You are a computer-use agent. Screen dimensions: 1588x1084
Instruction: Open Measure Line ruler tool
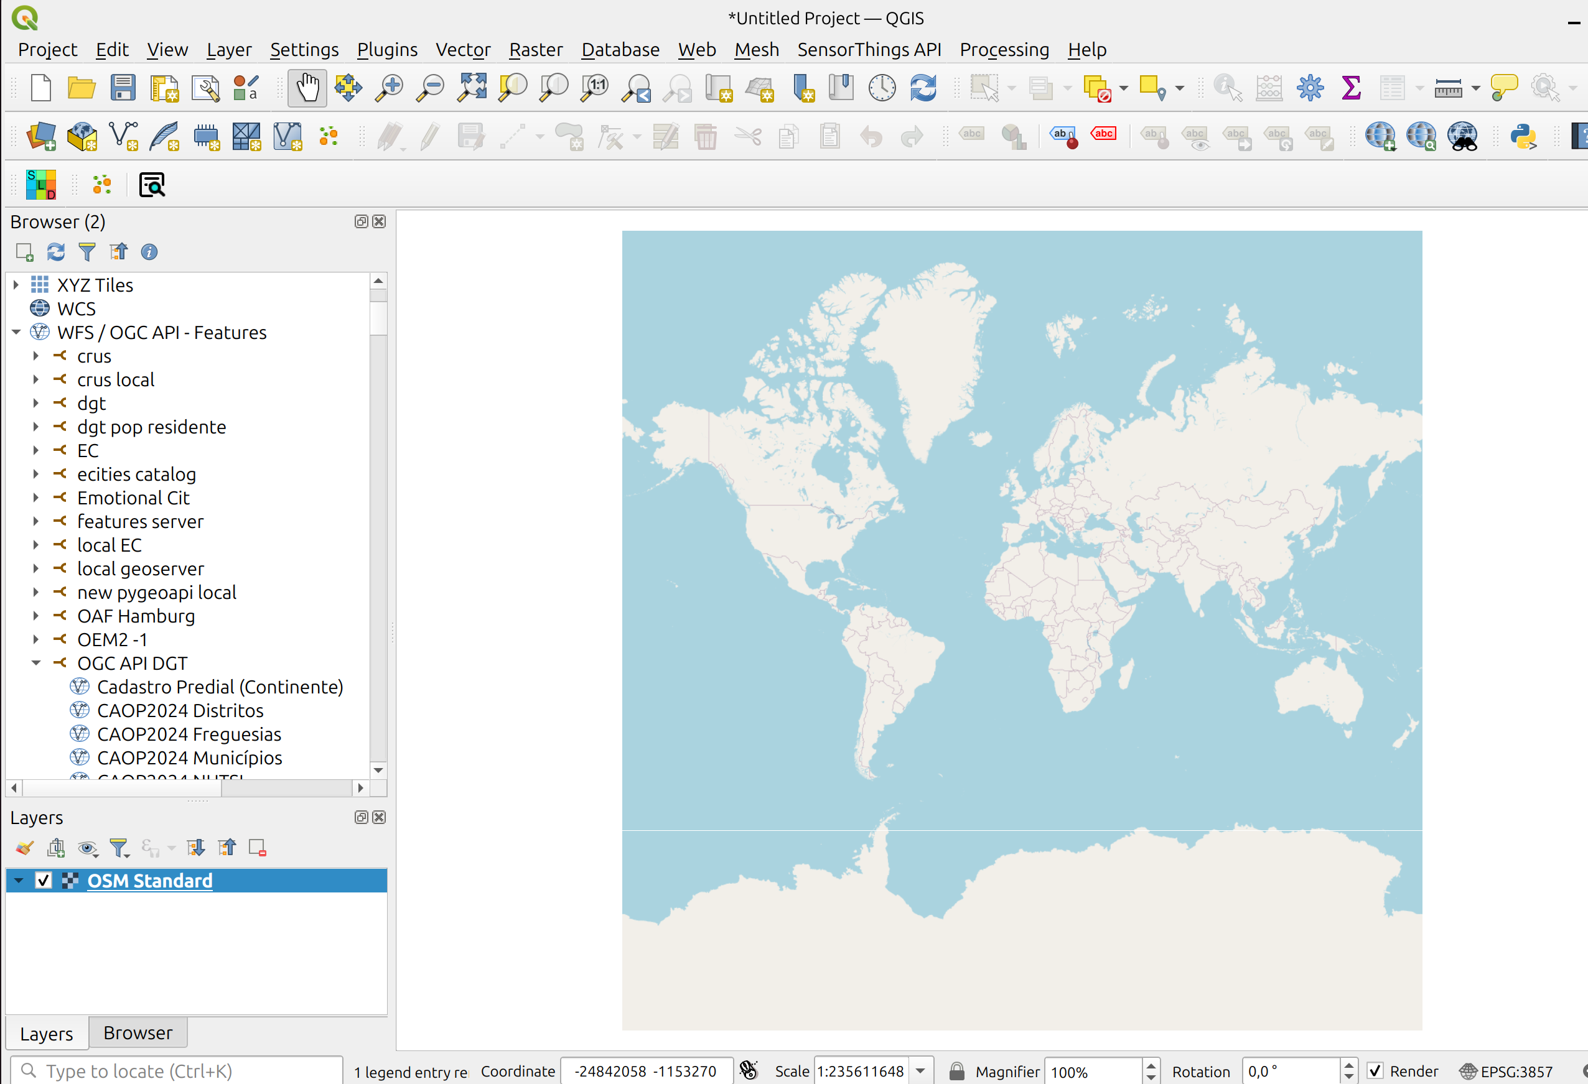click(x=1448, y=88)
